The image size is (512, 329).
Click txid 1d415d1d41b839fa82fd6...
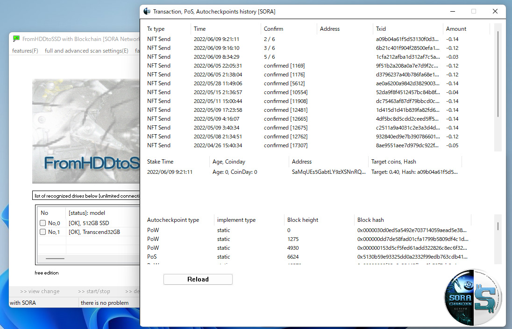tap(407, 110)
